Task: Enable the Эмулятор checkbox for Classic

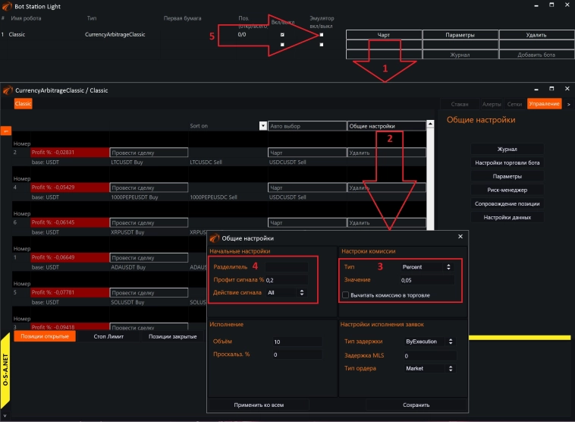Action: click(x=322, y=35)
